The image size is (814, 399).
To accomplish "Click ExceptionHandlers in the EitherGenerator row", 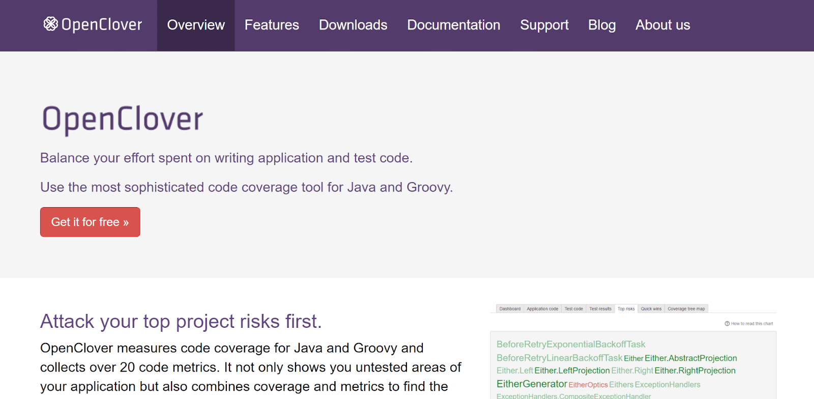I will coord(667,385).
